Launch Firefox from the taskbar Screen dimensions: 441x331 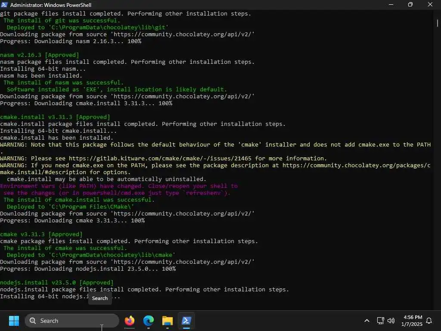point(129,321)
